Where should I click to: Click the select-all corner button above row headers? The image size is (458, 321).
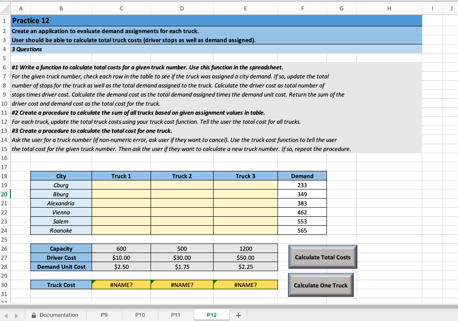pos(4,8)
